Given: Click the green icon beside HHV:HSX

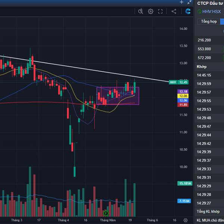Looking at the screenshot, I should 199,12.
